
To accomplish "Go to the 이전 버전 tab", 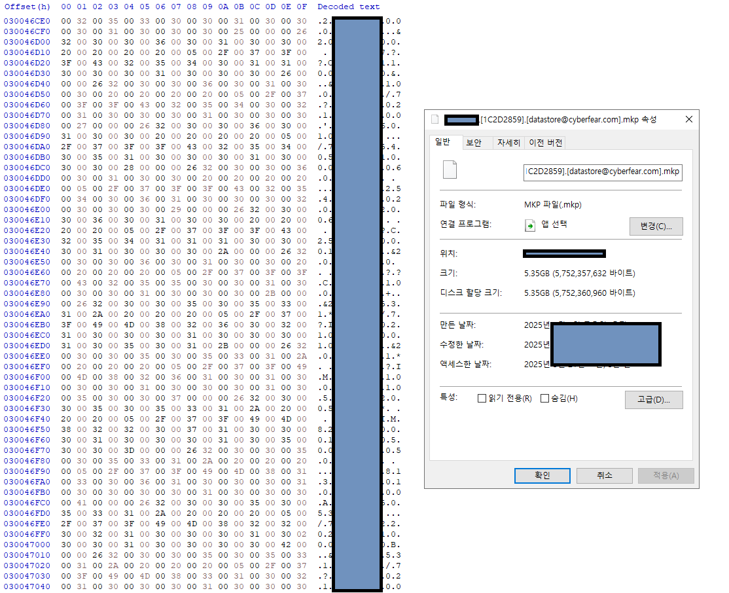I will [x=545, y=143].
